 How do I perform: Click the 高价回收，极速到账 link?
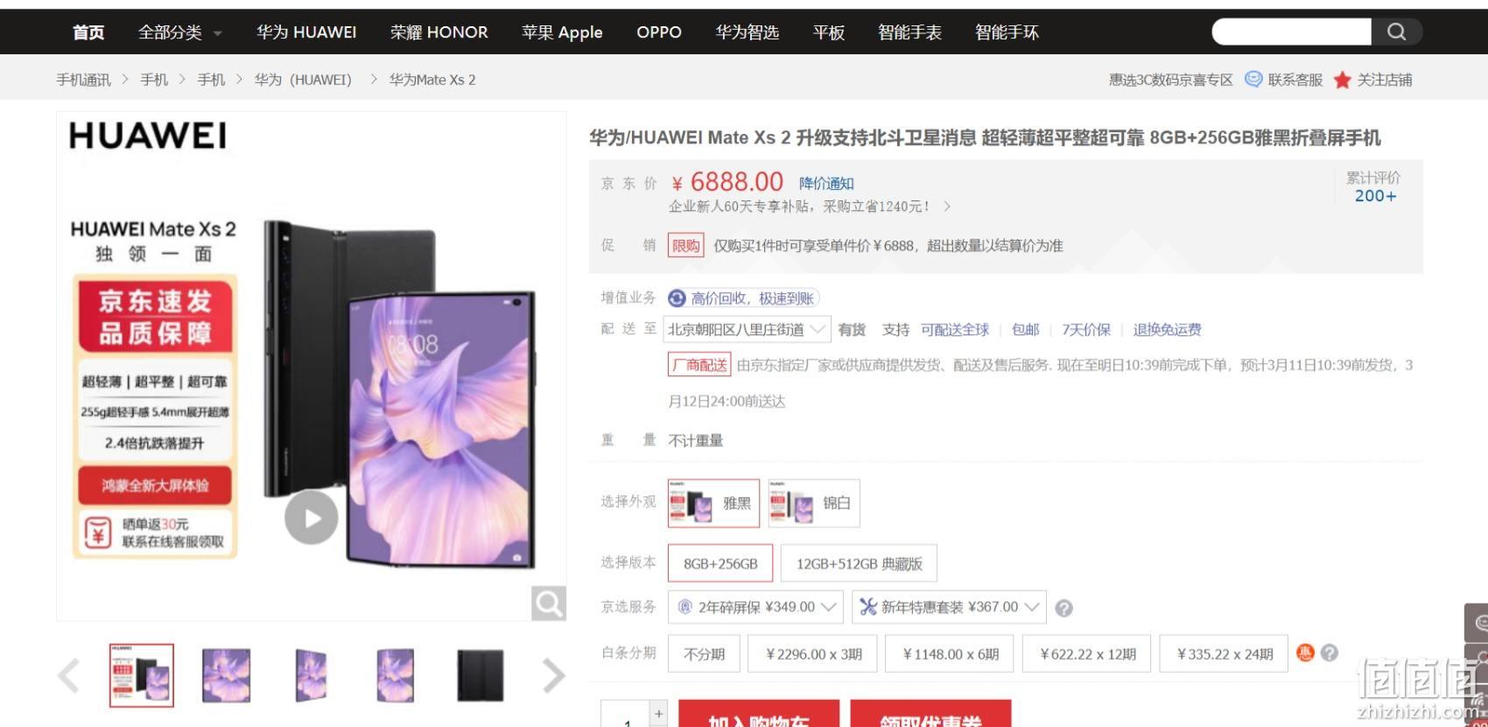pos(753,298)
